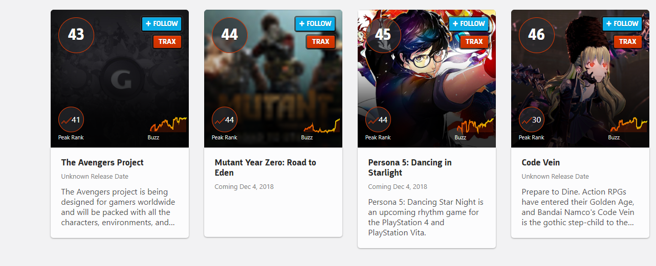Click the rank 43 circle badge

click(76, 35)
